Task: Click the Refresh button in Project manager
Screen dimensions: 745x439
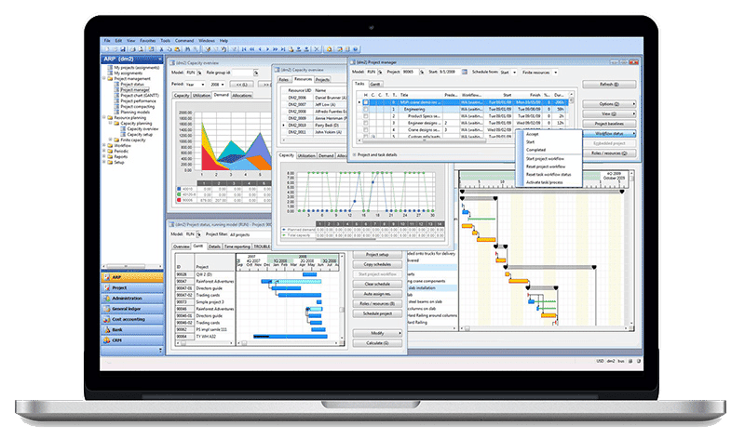Action: tap(609, 84)
